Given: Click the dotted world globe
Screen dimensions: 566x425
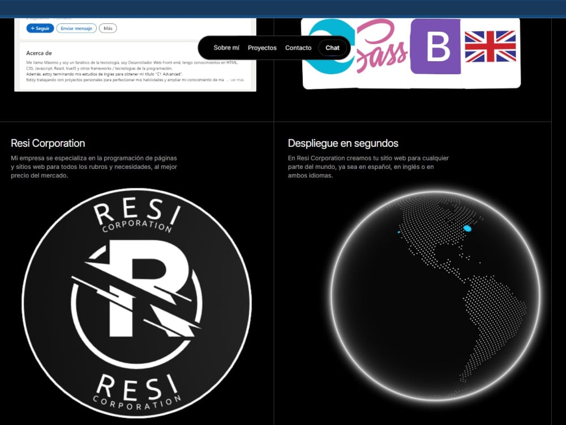Looking at the screenshot, I should [435, 296].
